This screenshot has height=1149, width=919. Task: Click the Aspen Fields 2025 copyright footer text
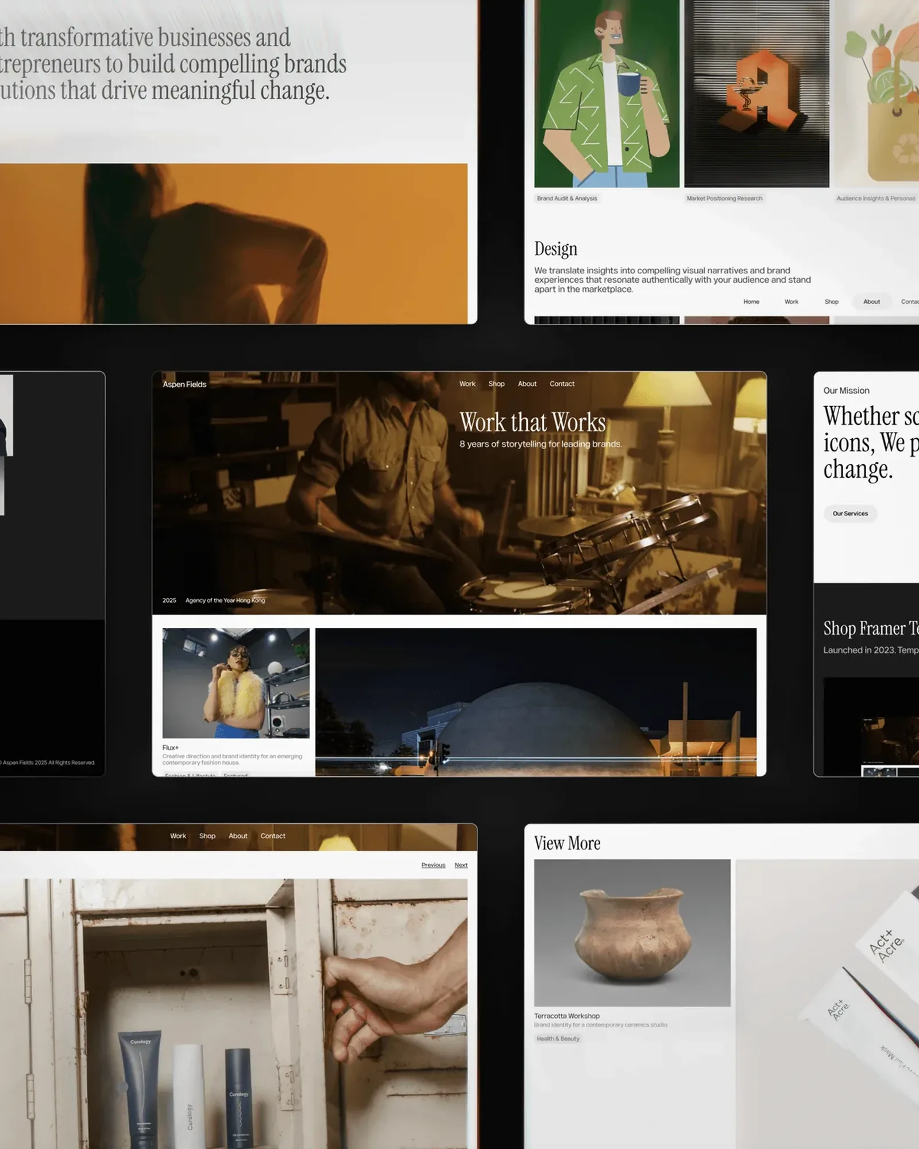click(48, 763)
